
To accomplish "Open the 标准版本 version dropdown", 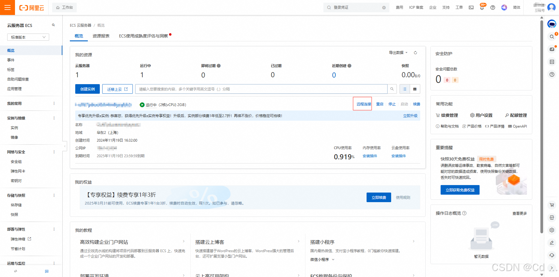I will point(28,37).
